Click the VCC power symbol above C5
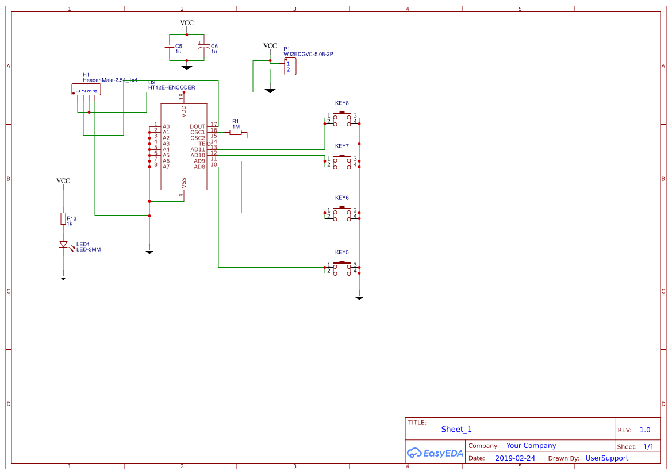The width and height of the screenshot is (672, 475). [x=186, y=23]
